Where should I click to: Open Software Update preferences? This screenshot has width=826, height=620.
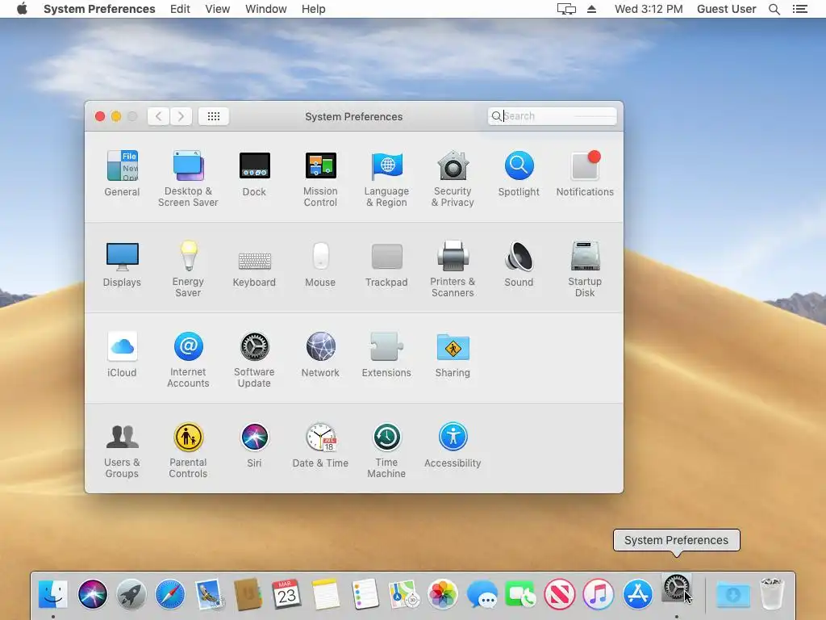coord(254,360)
